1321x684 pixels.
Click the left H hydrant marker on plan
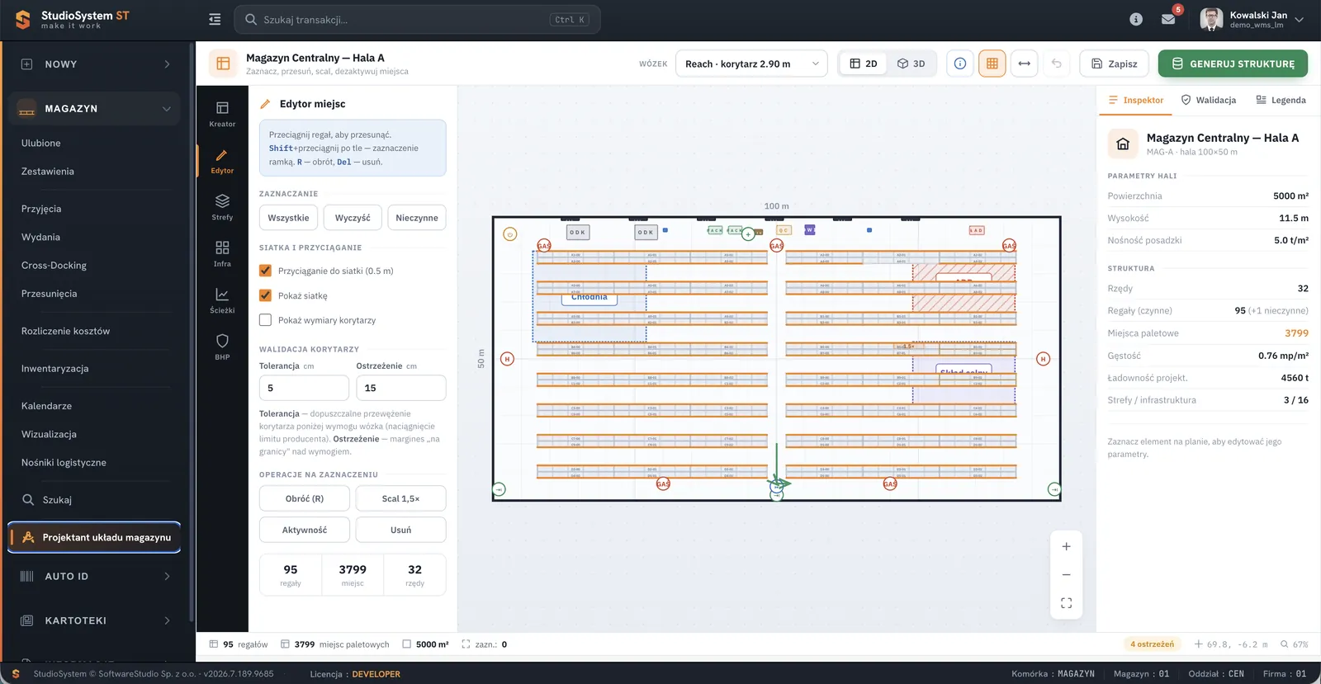(x=508, y=359)
